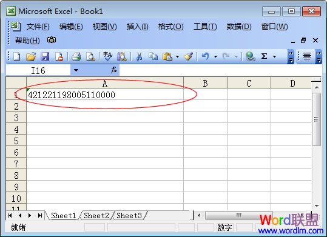327x237 pixels.
Task: Print with the printer icon
Action: [76, 56]
